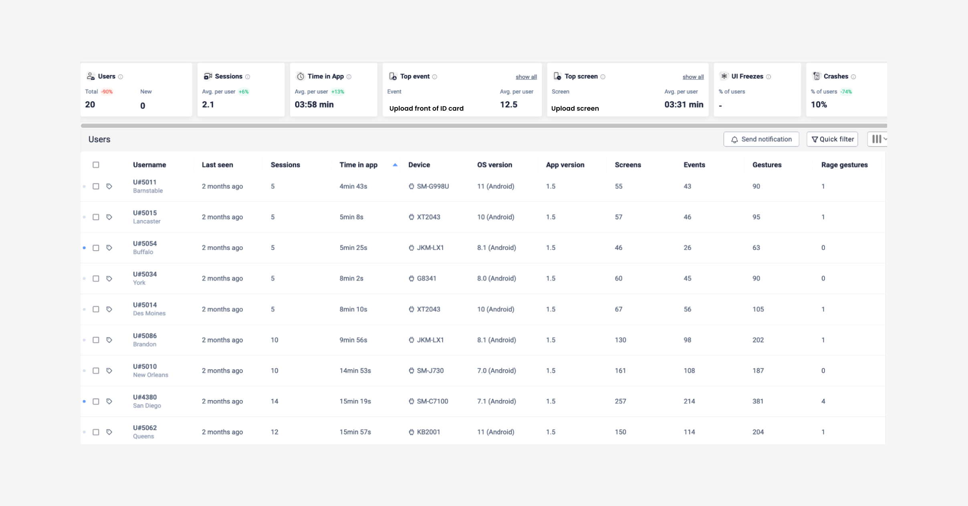Click the Users card icon
The width and height of the screenshot is (968, 506).
(91, 76)
